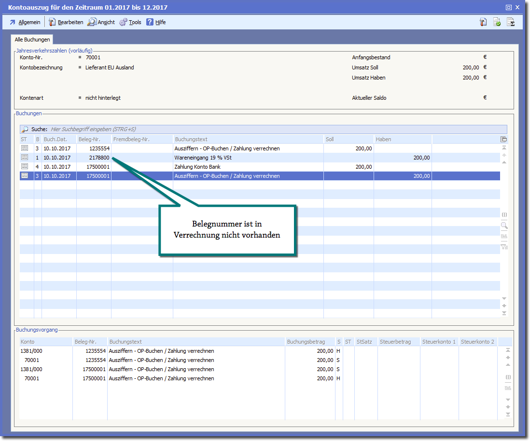Viewport: 530px width, 441px height.
Task: Open the Allgemein menu
Action: (25, 22)
